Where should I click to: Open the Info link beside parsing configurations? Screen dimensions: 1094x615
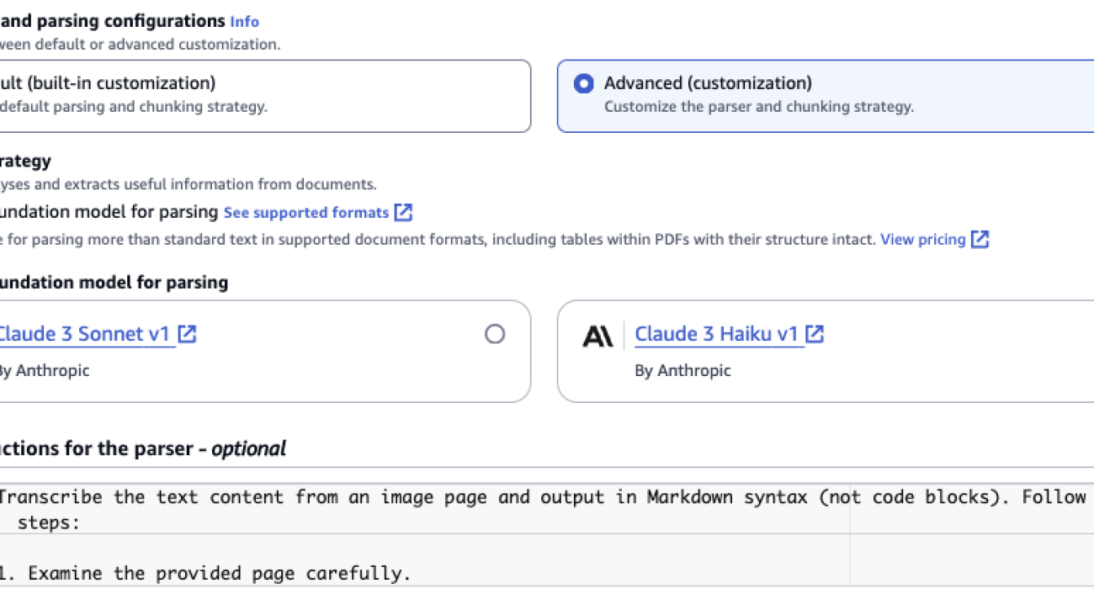[244, 22]
